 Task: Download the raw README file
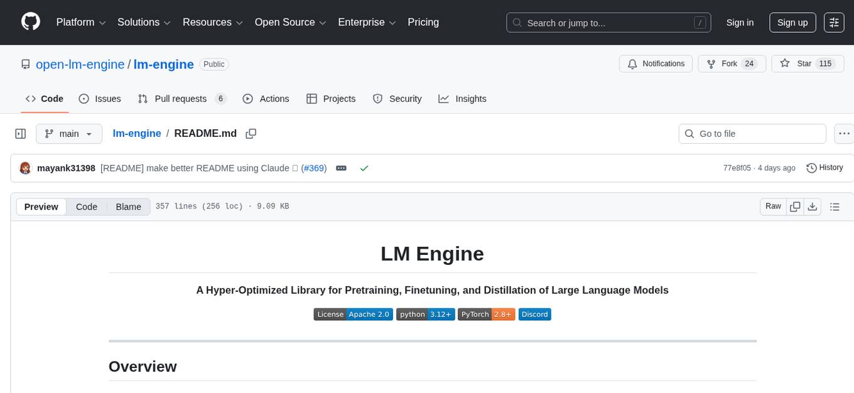point(813,206)
